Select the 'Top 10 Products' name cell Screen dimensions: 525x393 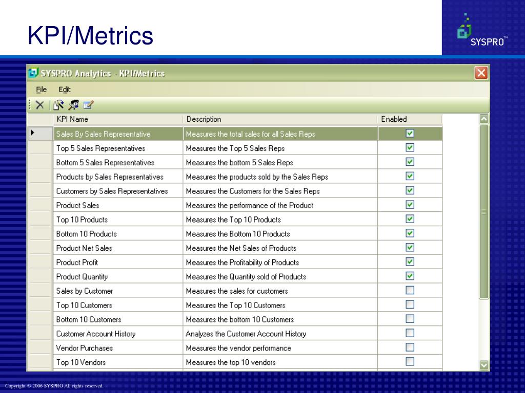118,220
